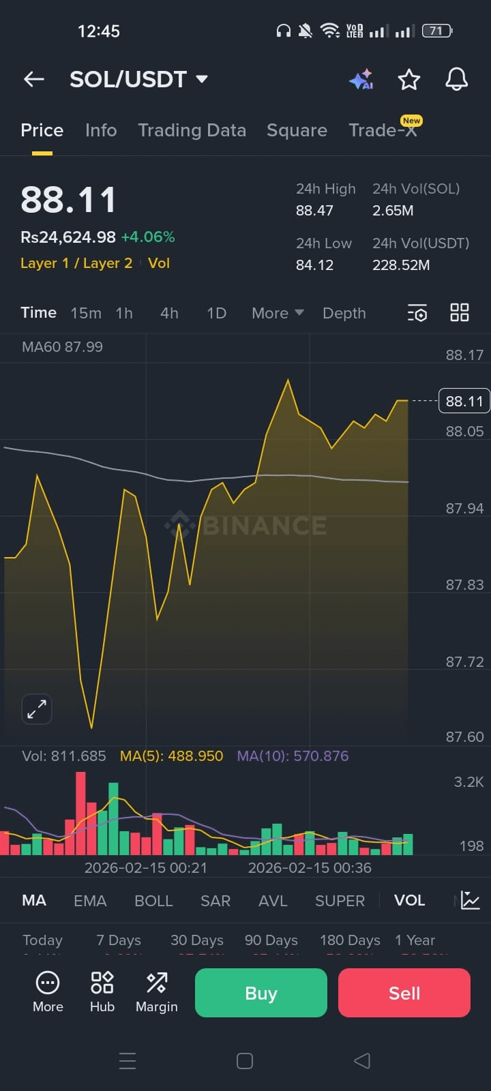The height and width of the screenshot is (1091, 491).
Task: Click the Vol: 811.685 volume readout
Action: tap(63, 756)
